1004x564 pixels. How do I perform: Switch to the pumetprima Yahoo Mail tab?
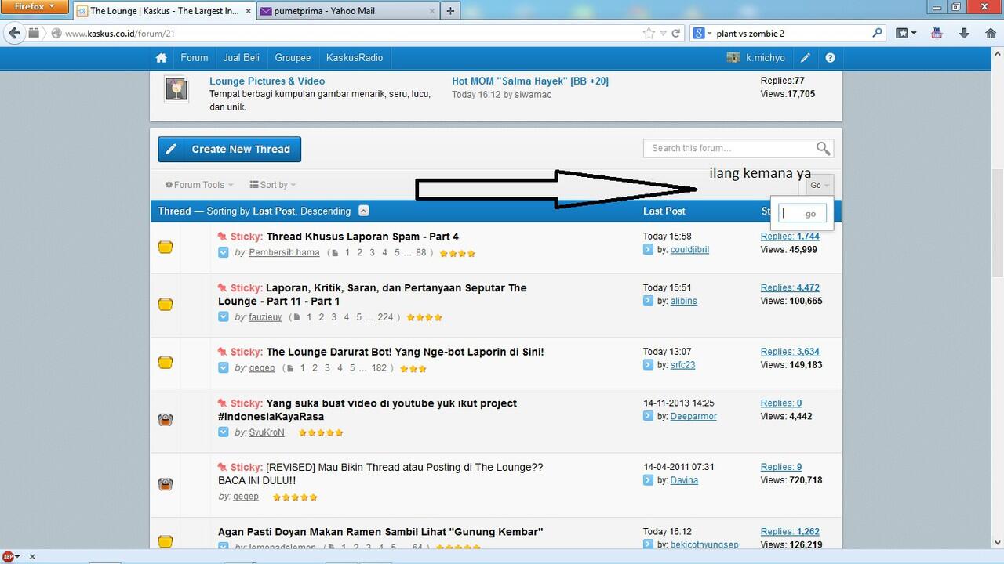347,11
